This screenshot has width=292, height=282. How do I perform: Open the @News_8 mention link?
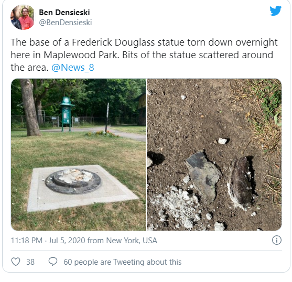(x=73, y=68)
